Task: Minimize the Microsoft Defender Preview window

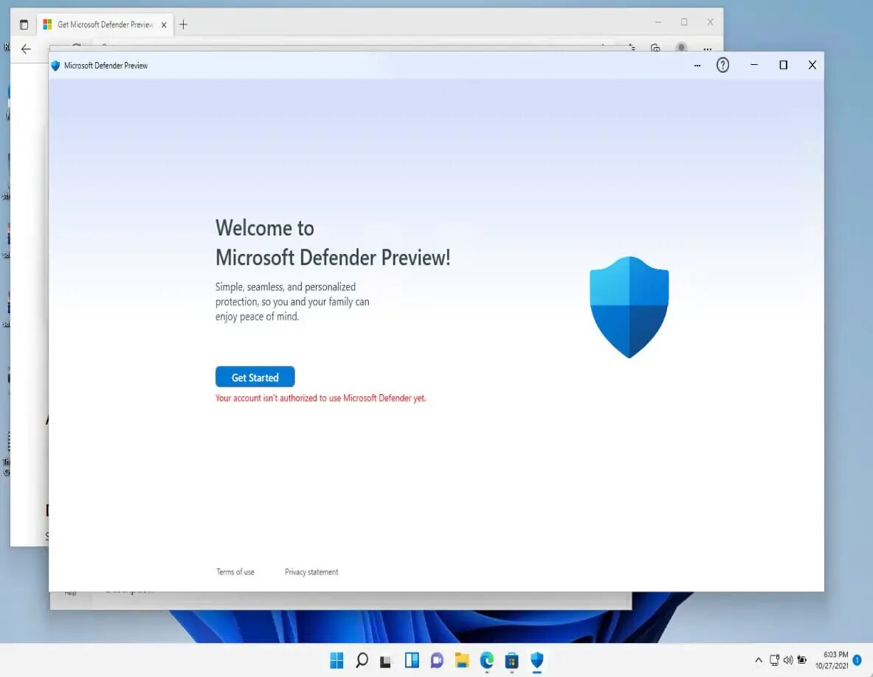Action: (x=754, y=65)
